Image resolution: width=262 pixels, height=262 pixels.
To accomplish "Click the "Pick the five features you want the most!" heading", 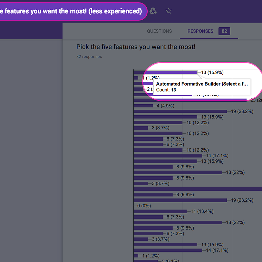I will point(136,47).
